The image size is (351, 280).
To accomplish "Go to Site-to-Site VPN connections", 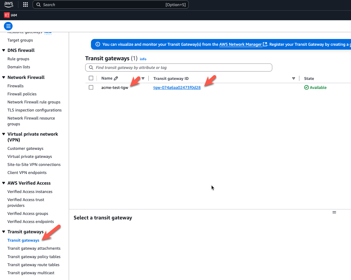I will point(34,165).
